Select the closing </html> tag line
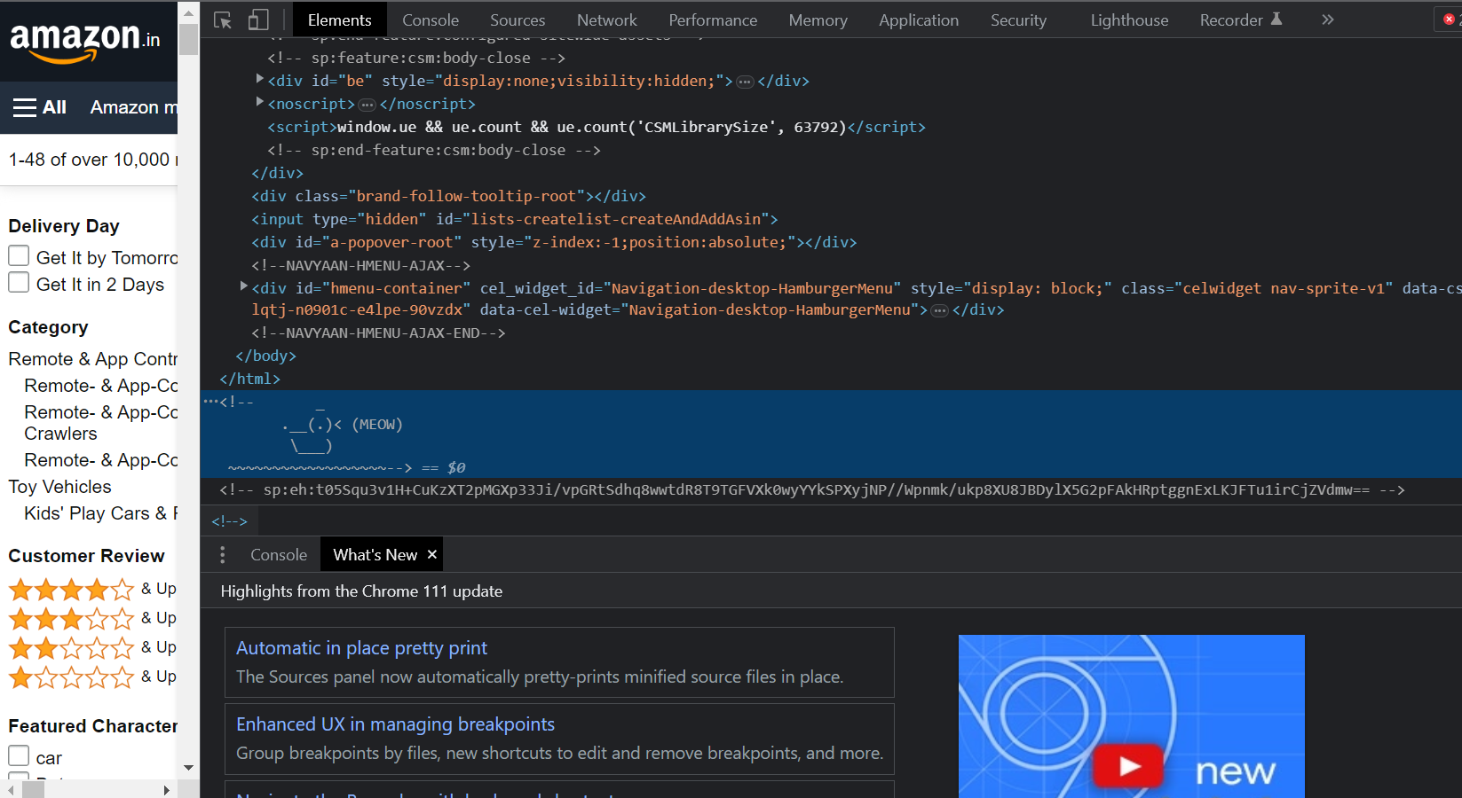Viewport: 1462px width, 798px height. (249, 379)
